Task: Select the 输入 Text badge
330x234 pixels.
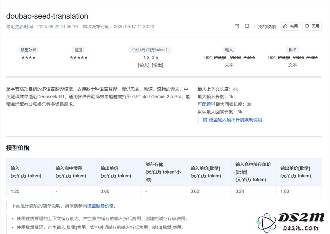Action: click(x=229, y=49)
